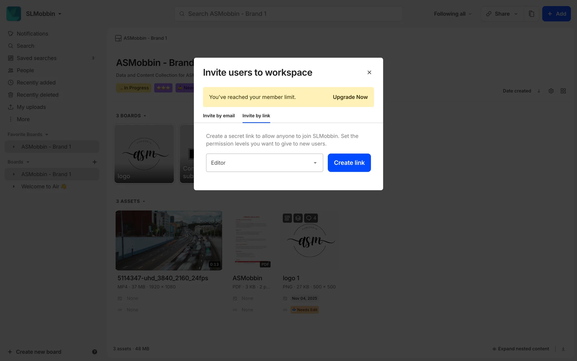Open the SLMobbin workspace dropdown
The width and height of the screenshot is (577, 361).
44,14
